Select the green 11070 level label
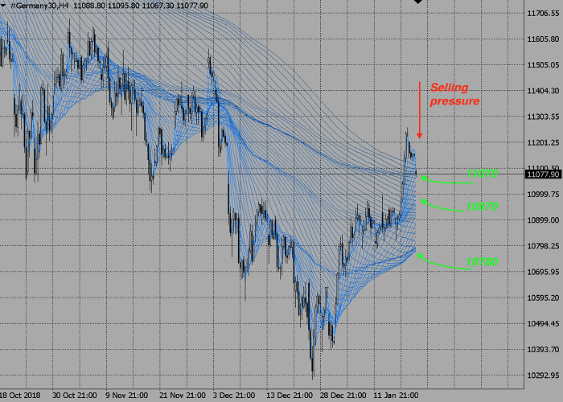 482,174
